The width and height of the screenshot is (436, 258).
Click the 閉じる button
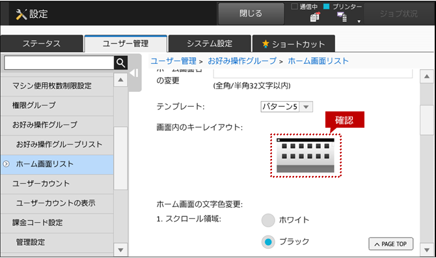click(251, 14)
